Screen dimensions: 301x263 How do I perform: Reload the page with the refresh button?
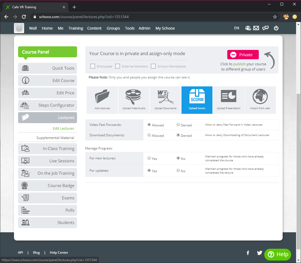tap(24, 17)
